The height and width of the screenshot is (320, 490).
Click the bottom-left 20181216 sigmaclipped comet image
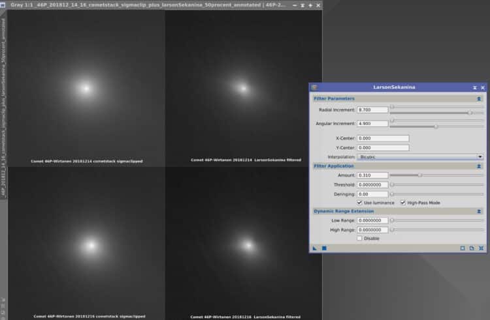(86, 243)
